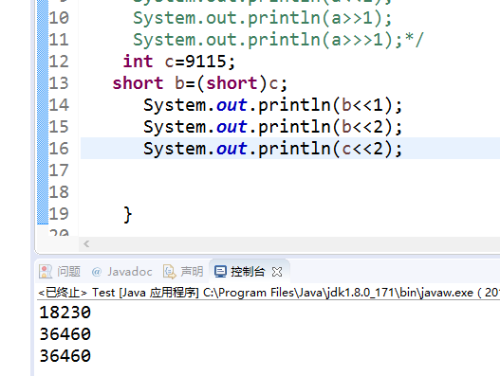
Task: Click line number 19 in gutter
Action: 59,214
